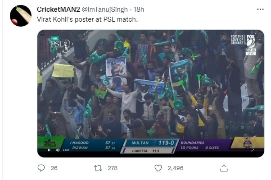Screen dimensions: 271x180
Task: Open the PSL crowd video thumbnail
Action: click(x=151, y=93)
